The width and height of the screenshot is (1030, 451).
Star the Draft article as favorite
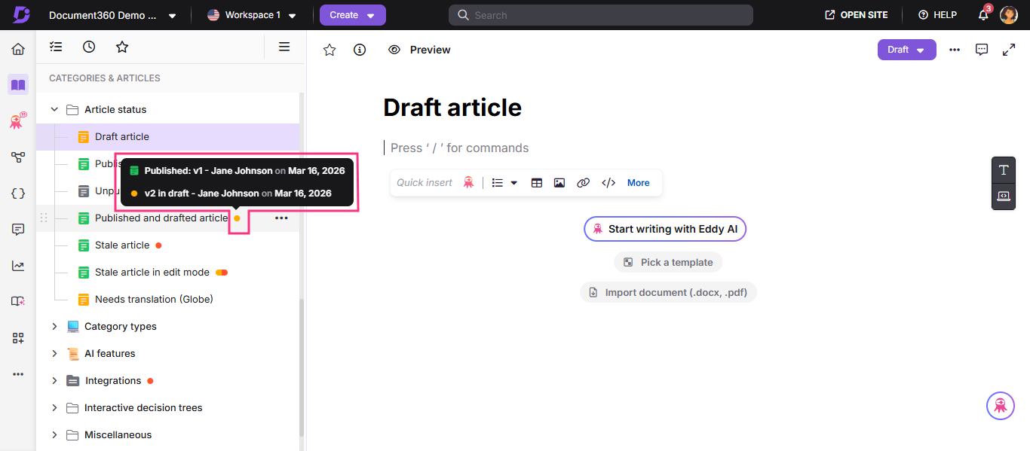coord(329,49)
